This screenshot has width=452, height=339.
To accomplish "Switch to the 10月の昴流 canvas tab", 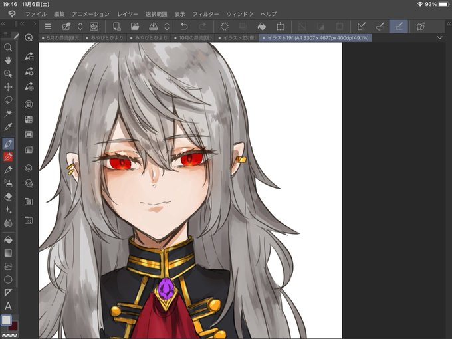I will click(193, 38).
